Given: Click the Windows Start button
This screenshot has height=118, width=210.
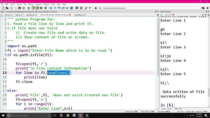Looking at the screenshot, I should click(x=3, y=115).
